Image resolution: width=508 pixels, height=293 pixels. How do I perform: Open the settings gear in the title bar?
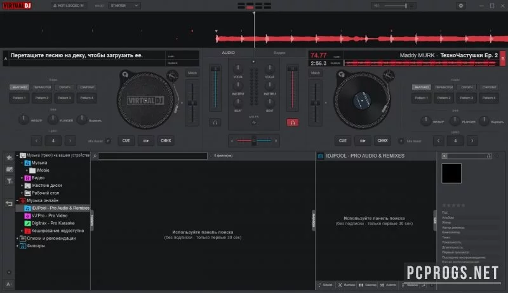tap(461, 6)
